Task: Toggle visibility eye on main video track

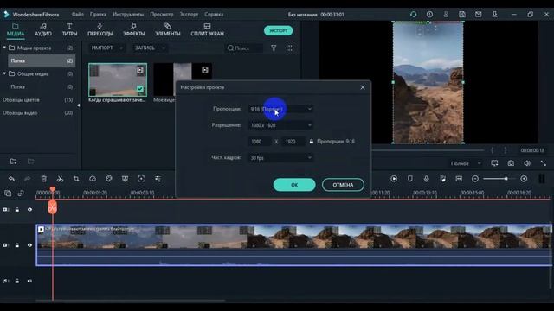Action: (29, 245)
